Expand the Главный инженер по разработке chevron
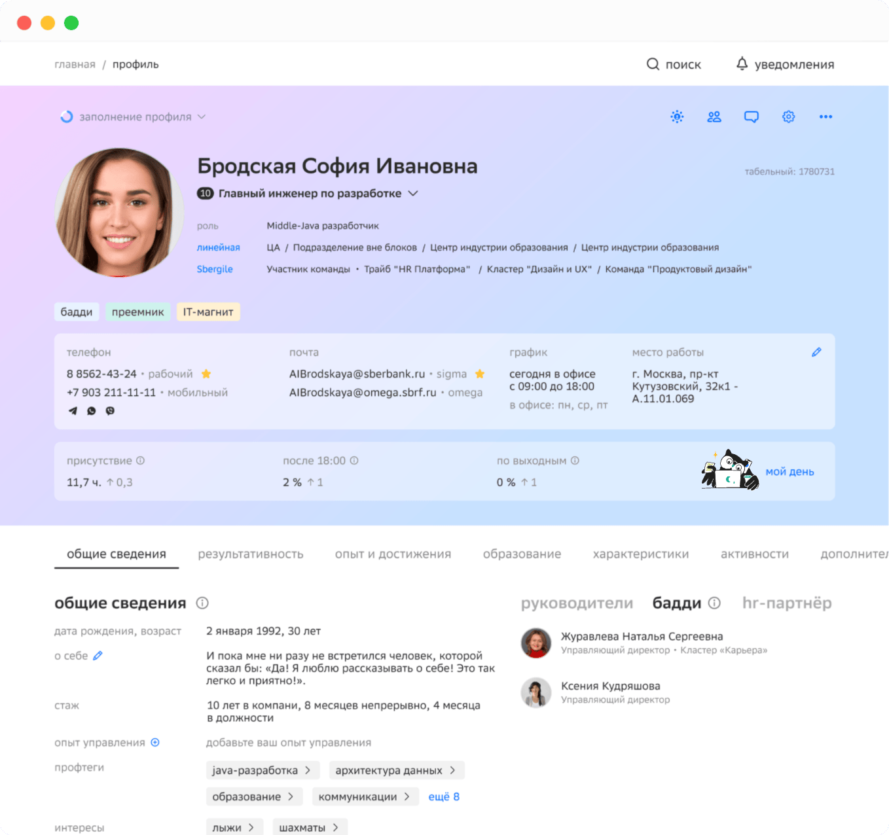Image resolution: width=889 pixels, height=835 pixels. pos(413,193)
